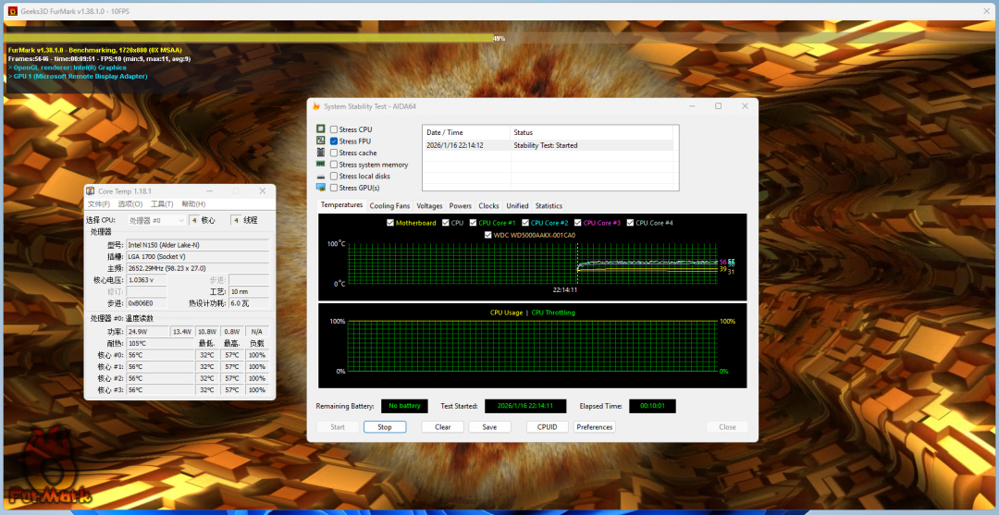Open the 文件(F) menu in Core Temp
Image resolution: width=999 pixels, height=515 pixels.
point(98,204)
